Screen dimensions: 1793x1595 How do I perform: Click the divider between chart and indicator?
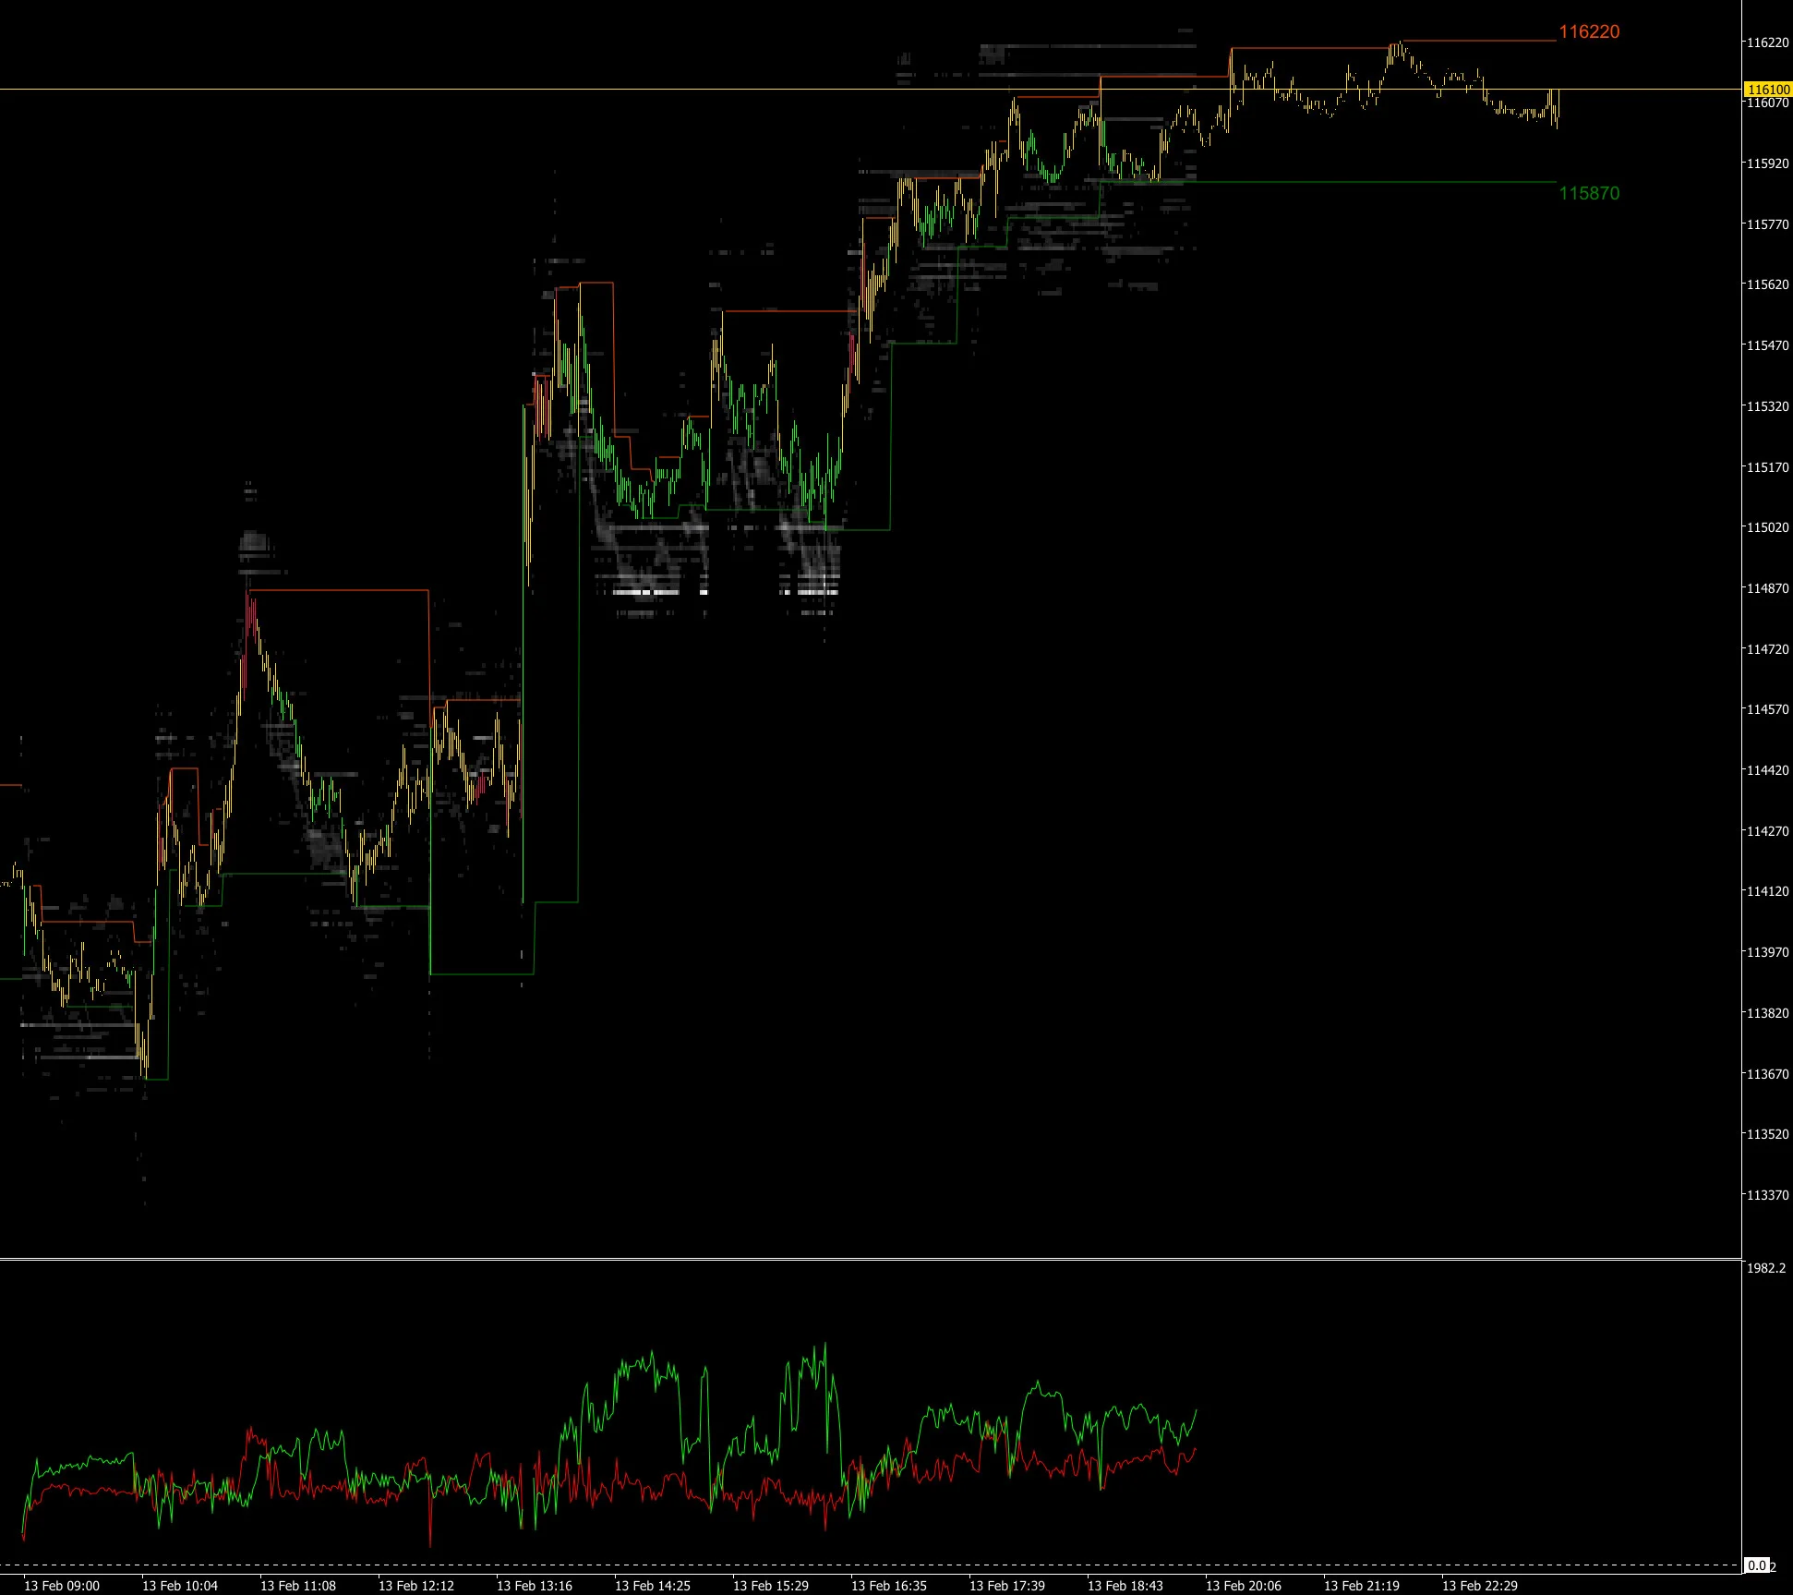(871, 1259)
